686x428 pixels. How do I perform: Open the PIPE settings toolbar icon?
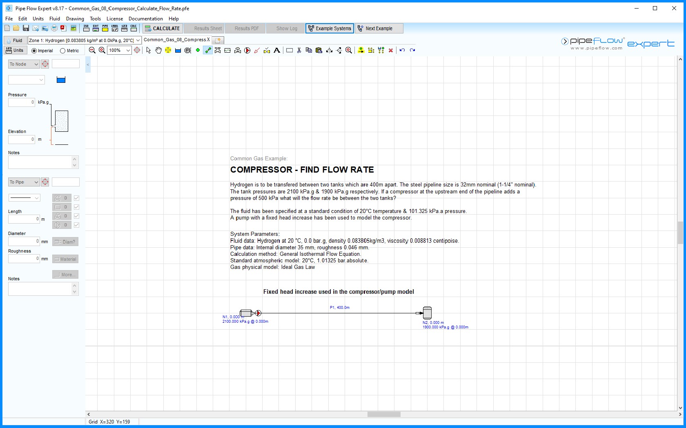pyautogui.click(x=105, y=28)
